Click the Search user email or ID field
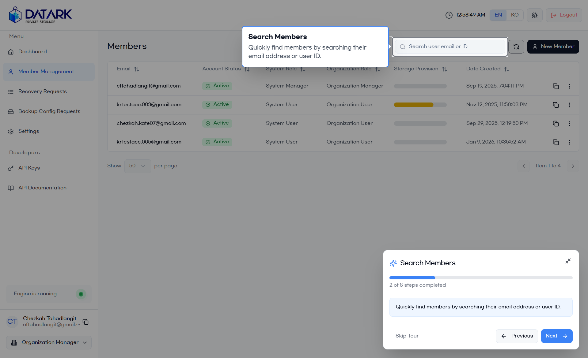588x358 pixels. point(450,47)
